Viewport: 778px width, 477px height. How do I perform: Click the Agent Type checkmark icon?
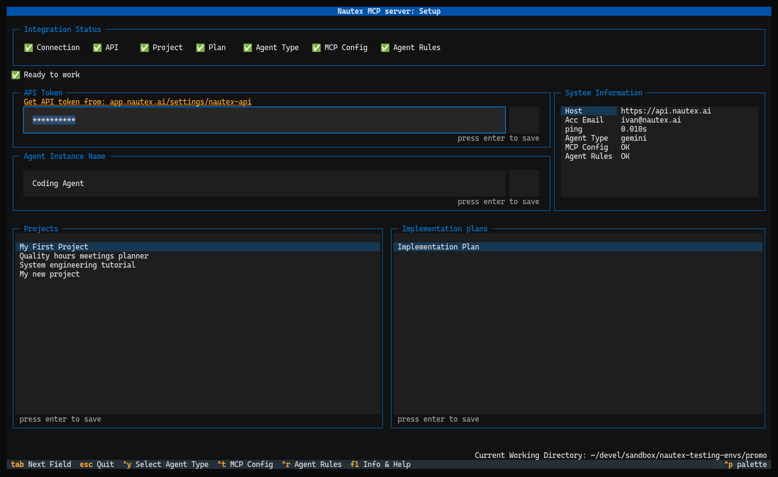[x=247, y=47]
